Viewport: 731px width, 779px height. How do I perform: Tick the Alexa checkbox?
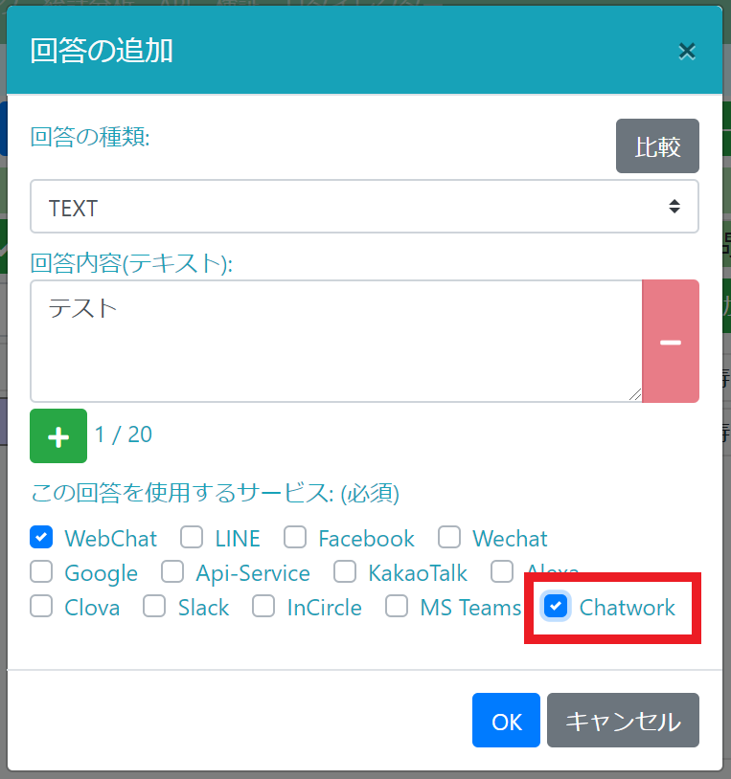pos(502,571)
